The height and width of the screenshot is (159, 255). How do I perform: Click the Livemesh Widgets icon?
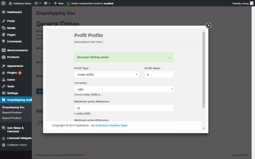(x=4, y=139)
